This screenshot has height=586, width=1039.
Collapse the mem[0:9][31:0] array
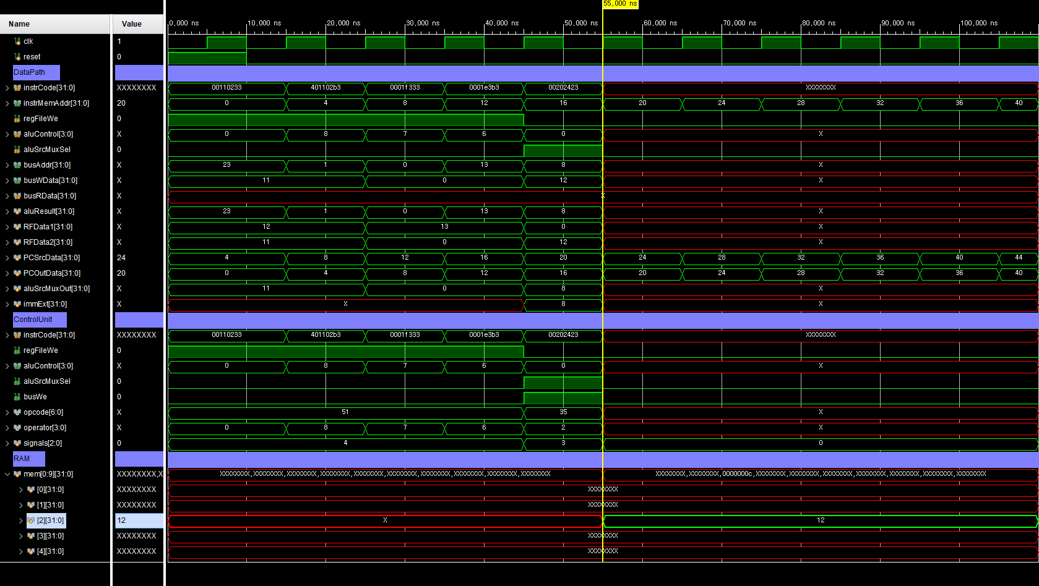tap(7, 474)
